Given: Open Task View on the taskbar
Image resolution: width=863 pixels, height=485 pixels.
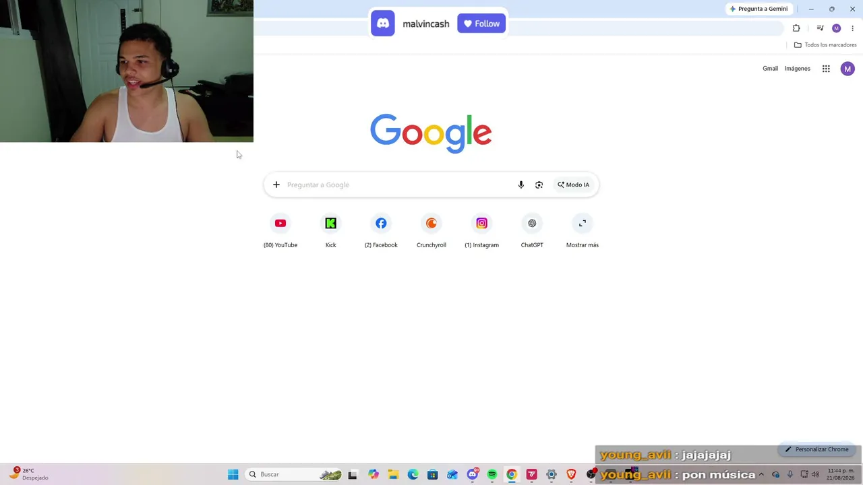Looking at the screenshot, I should click(x=353, y=474).
